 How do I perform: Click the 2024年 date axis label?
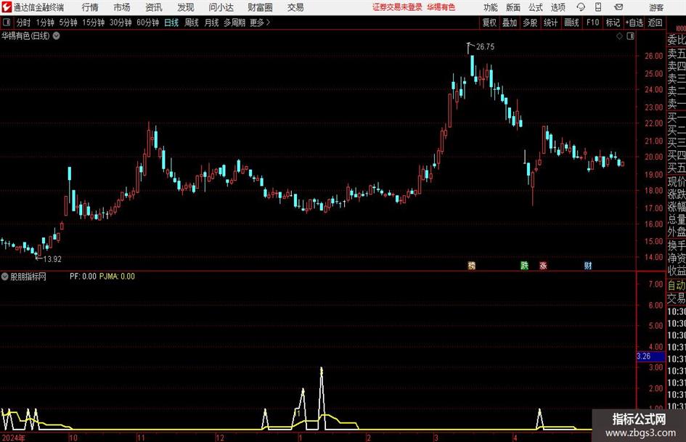click(14, 438)
